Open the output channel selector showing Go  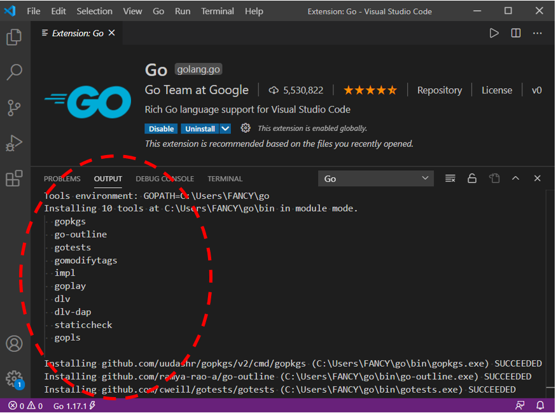pos(375,179)
